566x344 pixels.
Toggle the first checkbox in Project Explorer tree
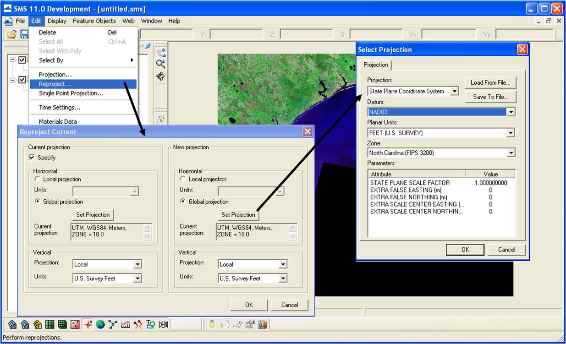pyautogui.click(x=22, y=60)
